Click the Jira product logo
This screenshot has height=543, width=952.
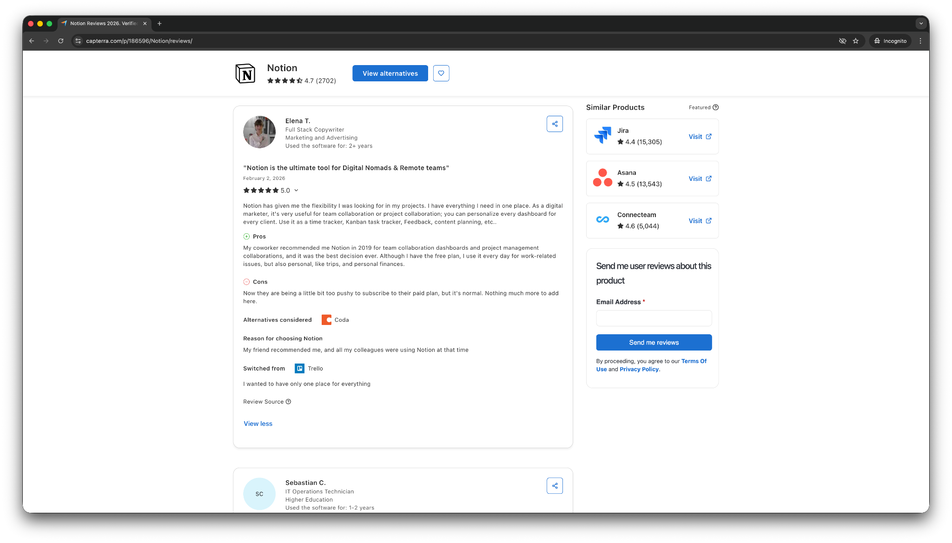[602, 135]
